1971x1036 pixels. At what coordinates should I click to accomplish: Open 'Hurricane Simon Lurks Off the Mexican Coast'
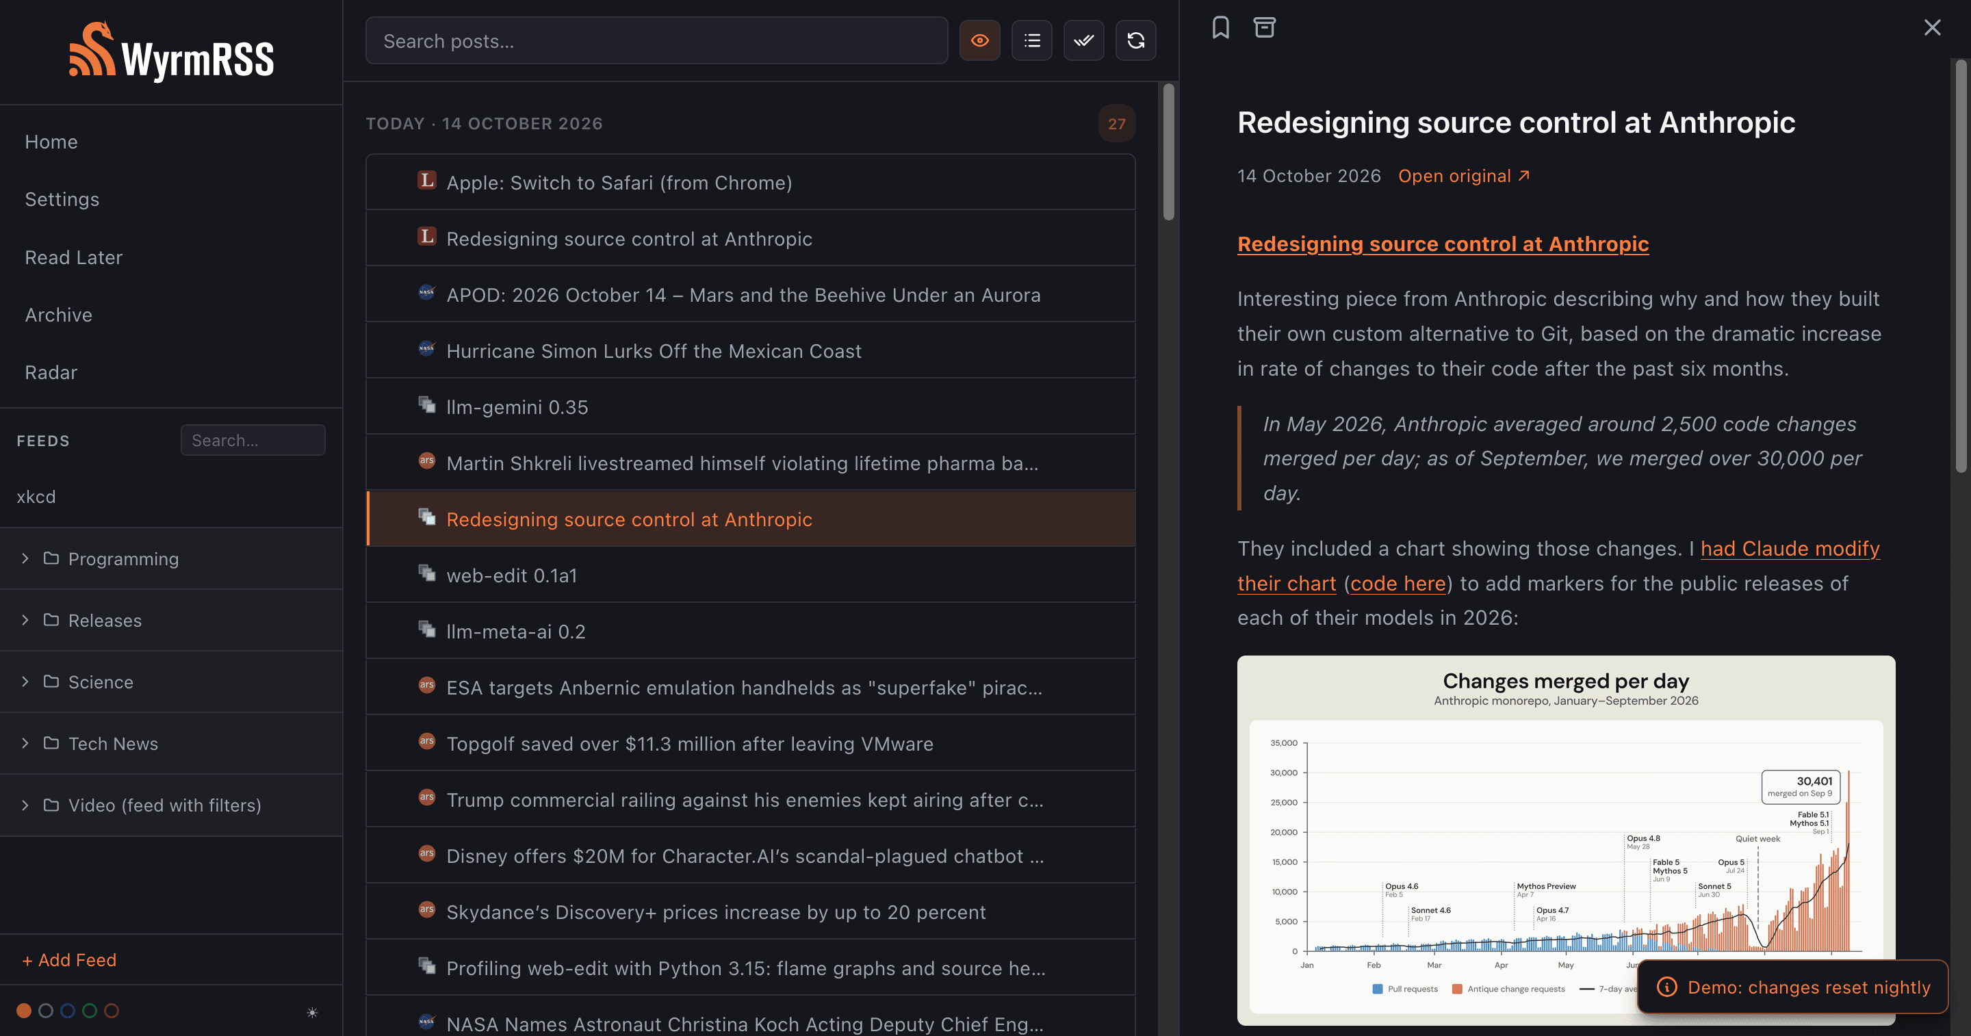[x=751, y=350]
